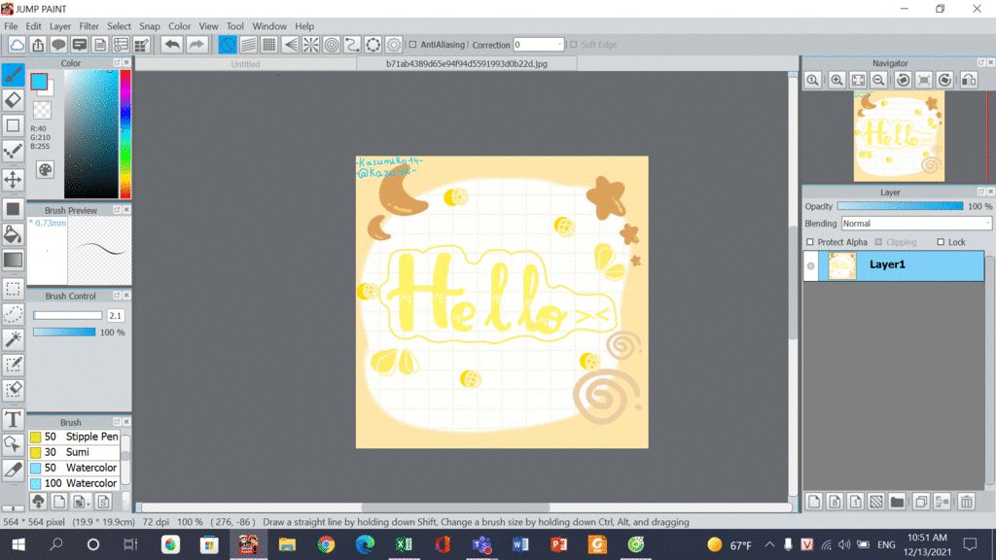Activate the rectangular Select tool
The image size is (996, 560).
(x=13, y=289)
